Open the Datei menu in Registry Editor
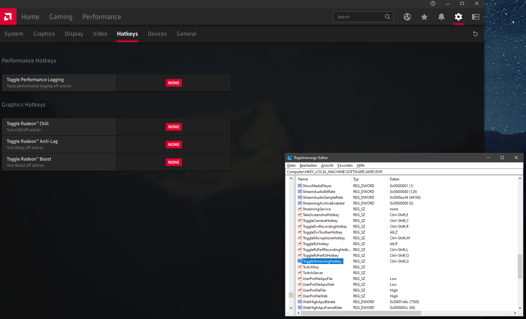526x319 pixels. (x=291, y=165)
